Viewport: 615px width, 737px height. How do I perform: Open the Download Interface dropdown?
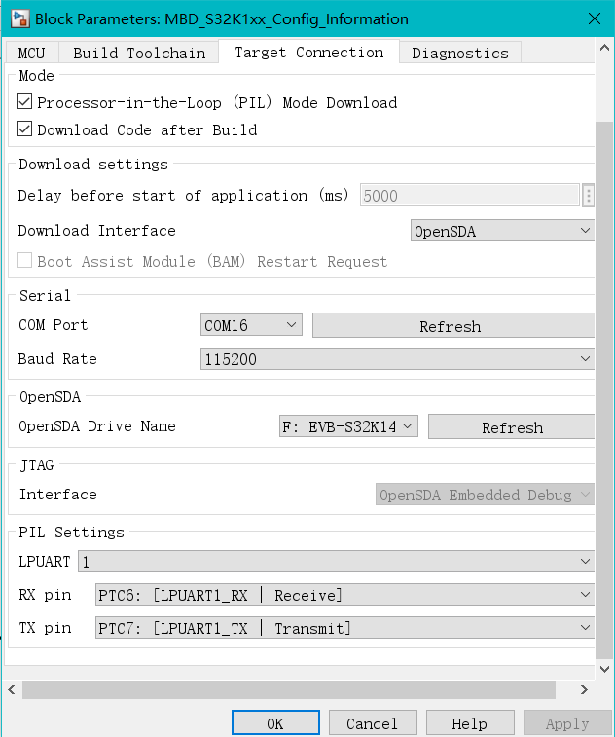pos(502,231)
